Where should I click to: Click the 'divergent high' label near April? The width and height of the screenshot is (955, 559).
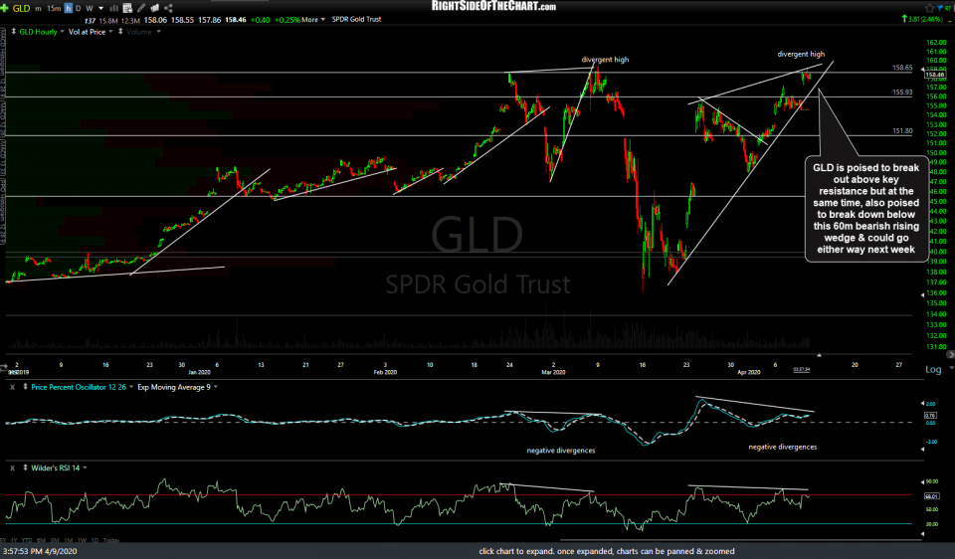click(801, 54)
